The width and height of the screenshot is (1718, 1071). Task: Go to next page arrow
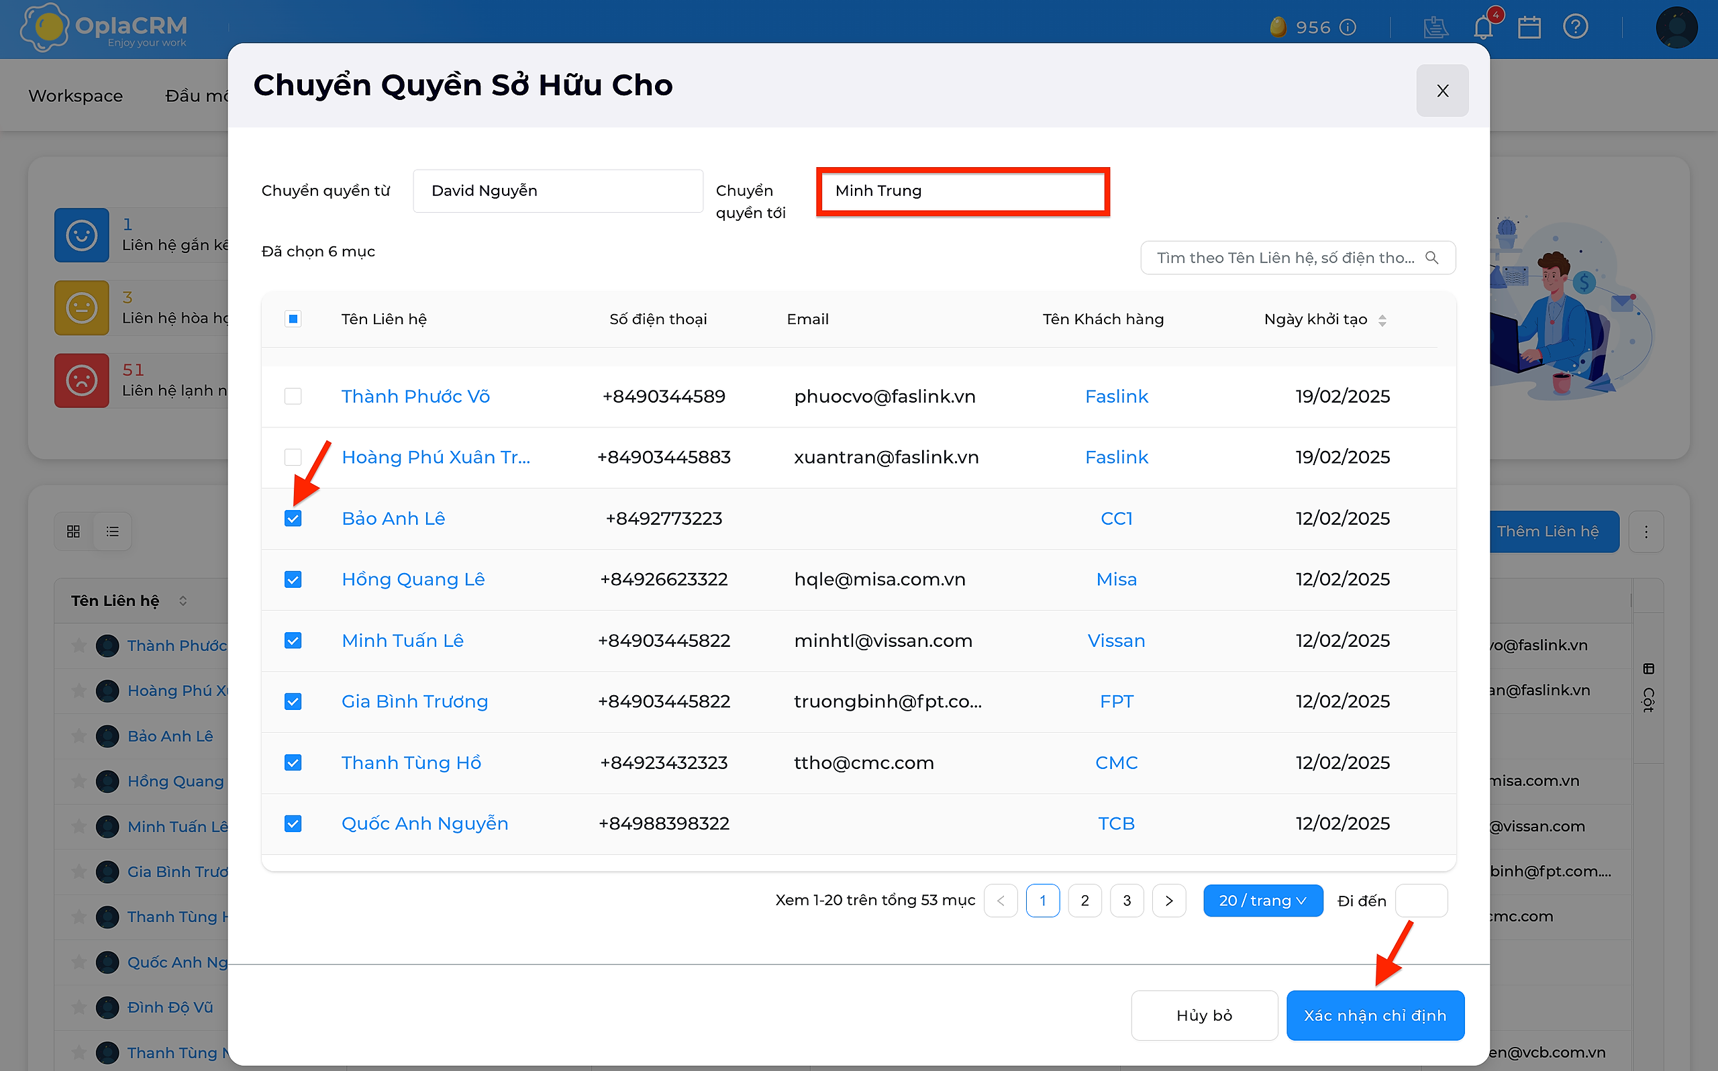[x=1168, y=901]
